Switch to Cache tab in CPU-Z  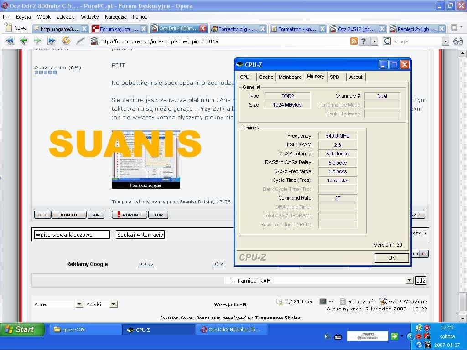pos(266,77)
